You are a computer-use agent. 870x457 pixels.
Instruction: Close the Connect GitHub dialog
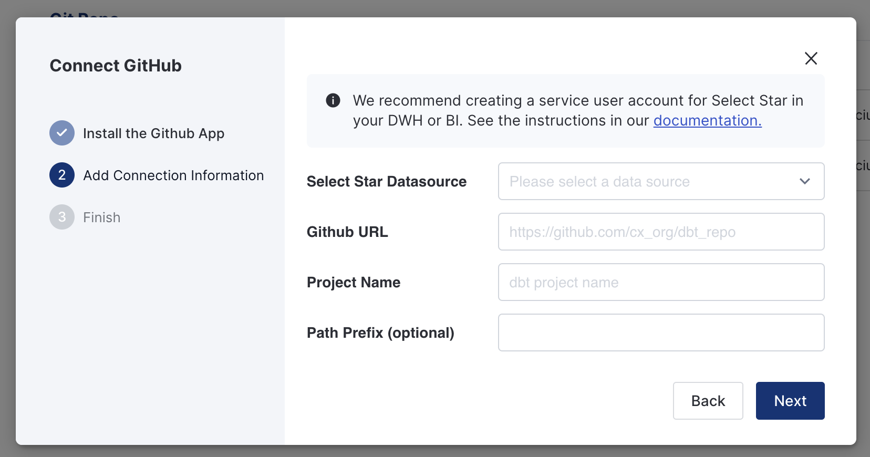click(x=811, y=58)
